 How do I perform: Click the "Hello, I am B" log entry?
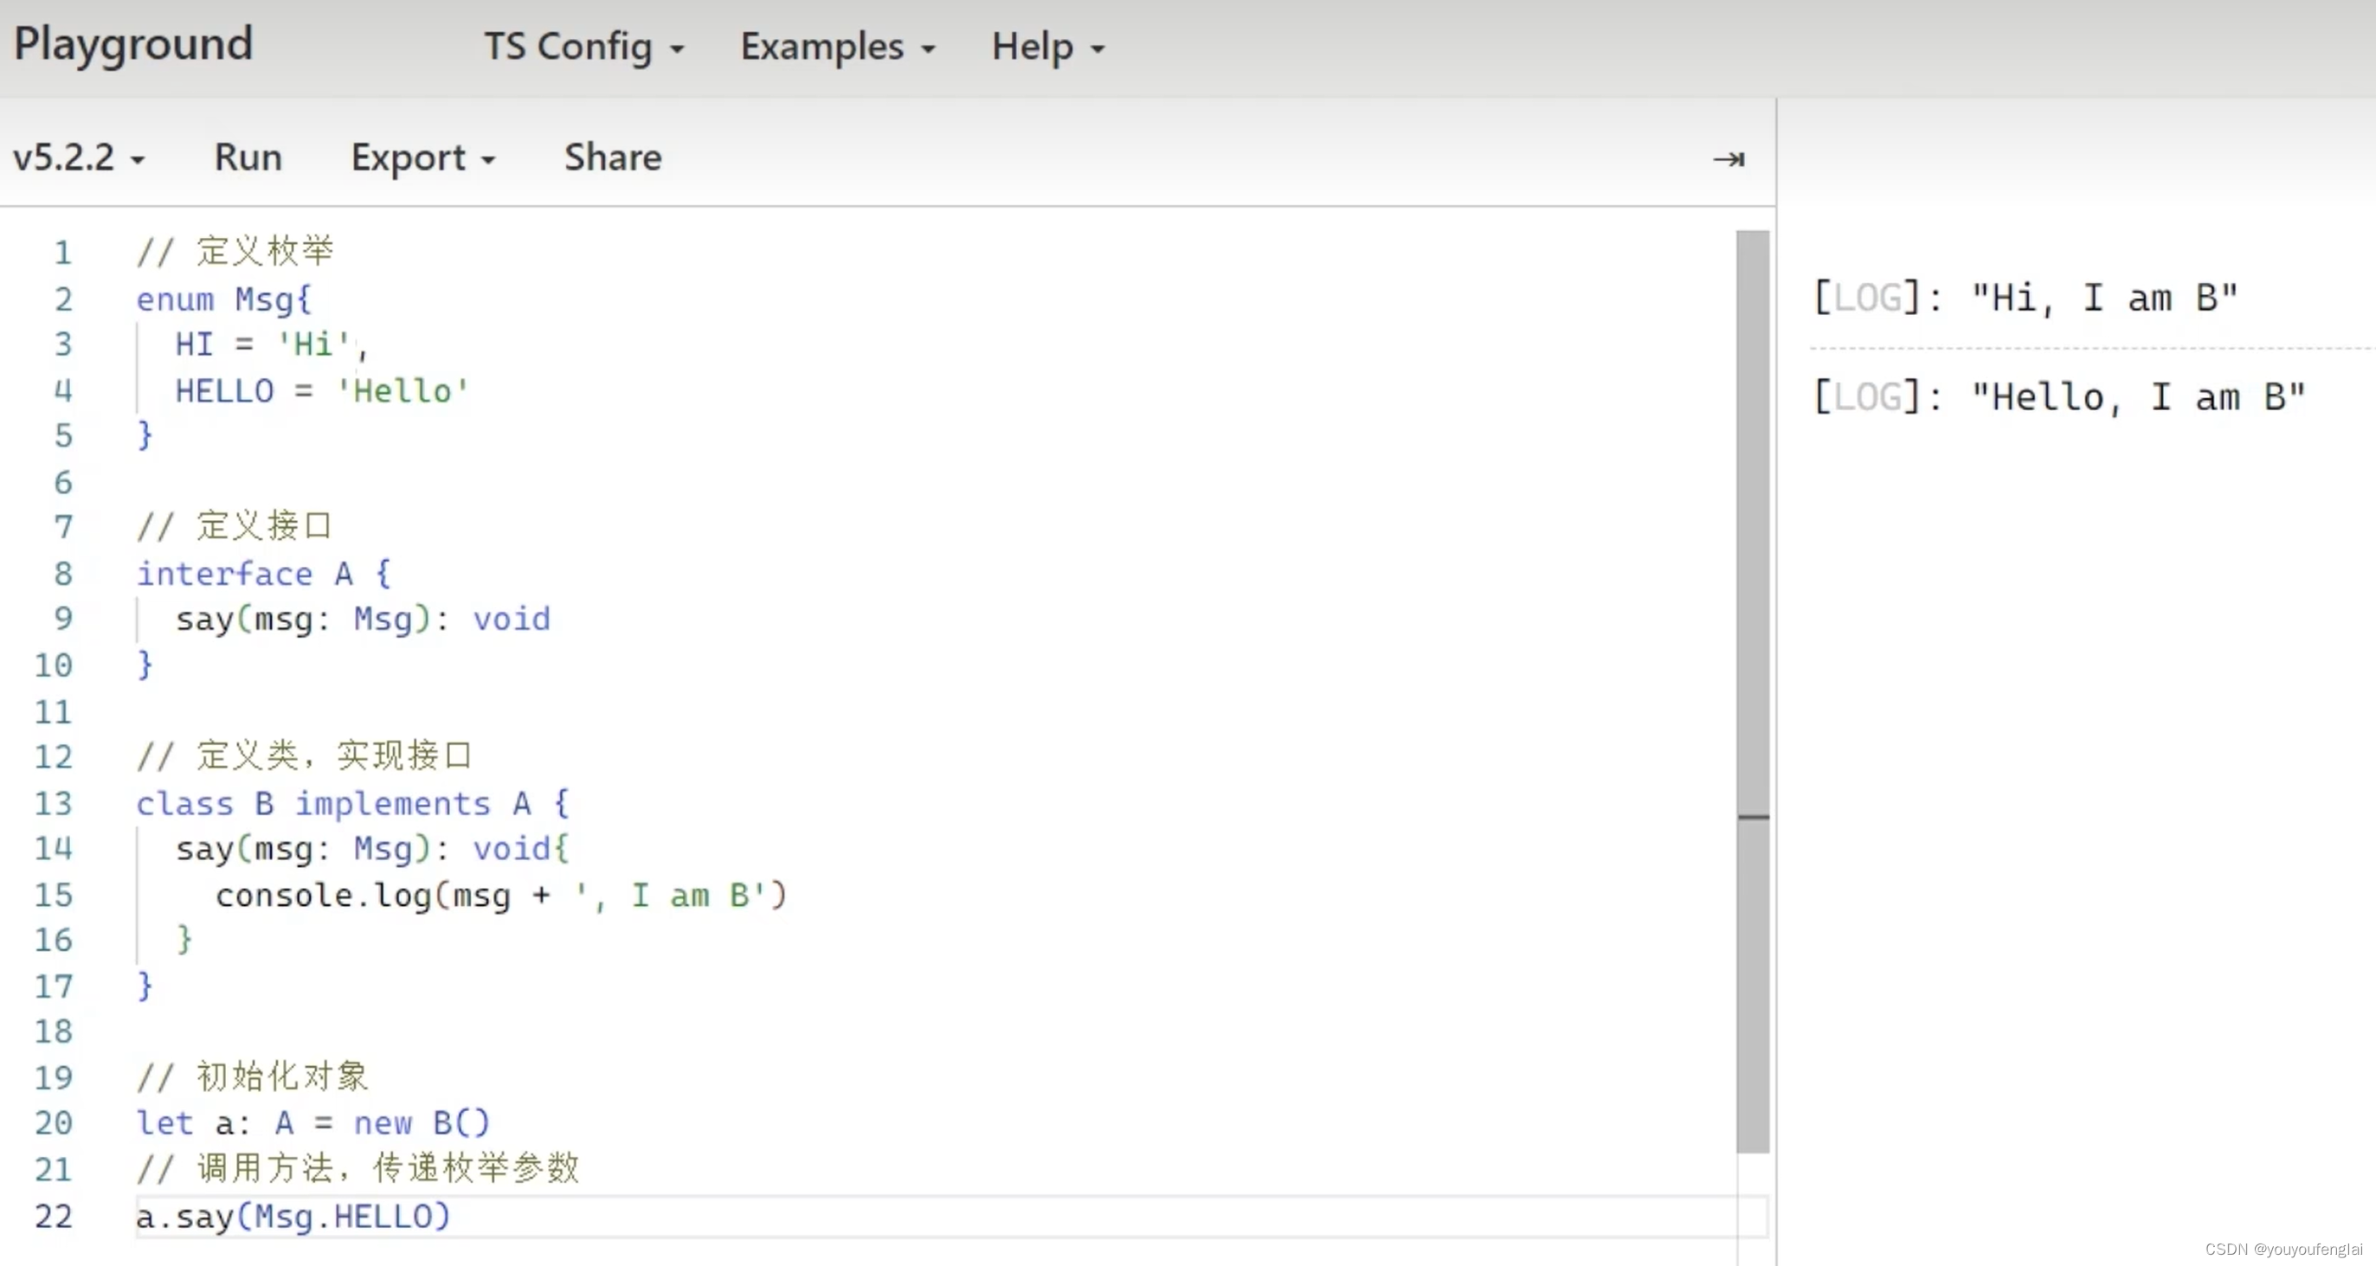2058,397
